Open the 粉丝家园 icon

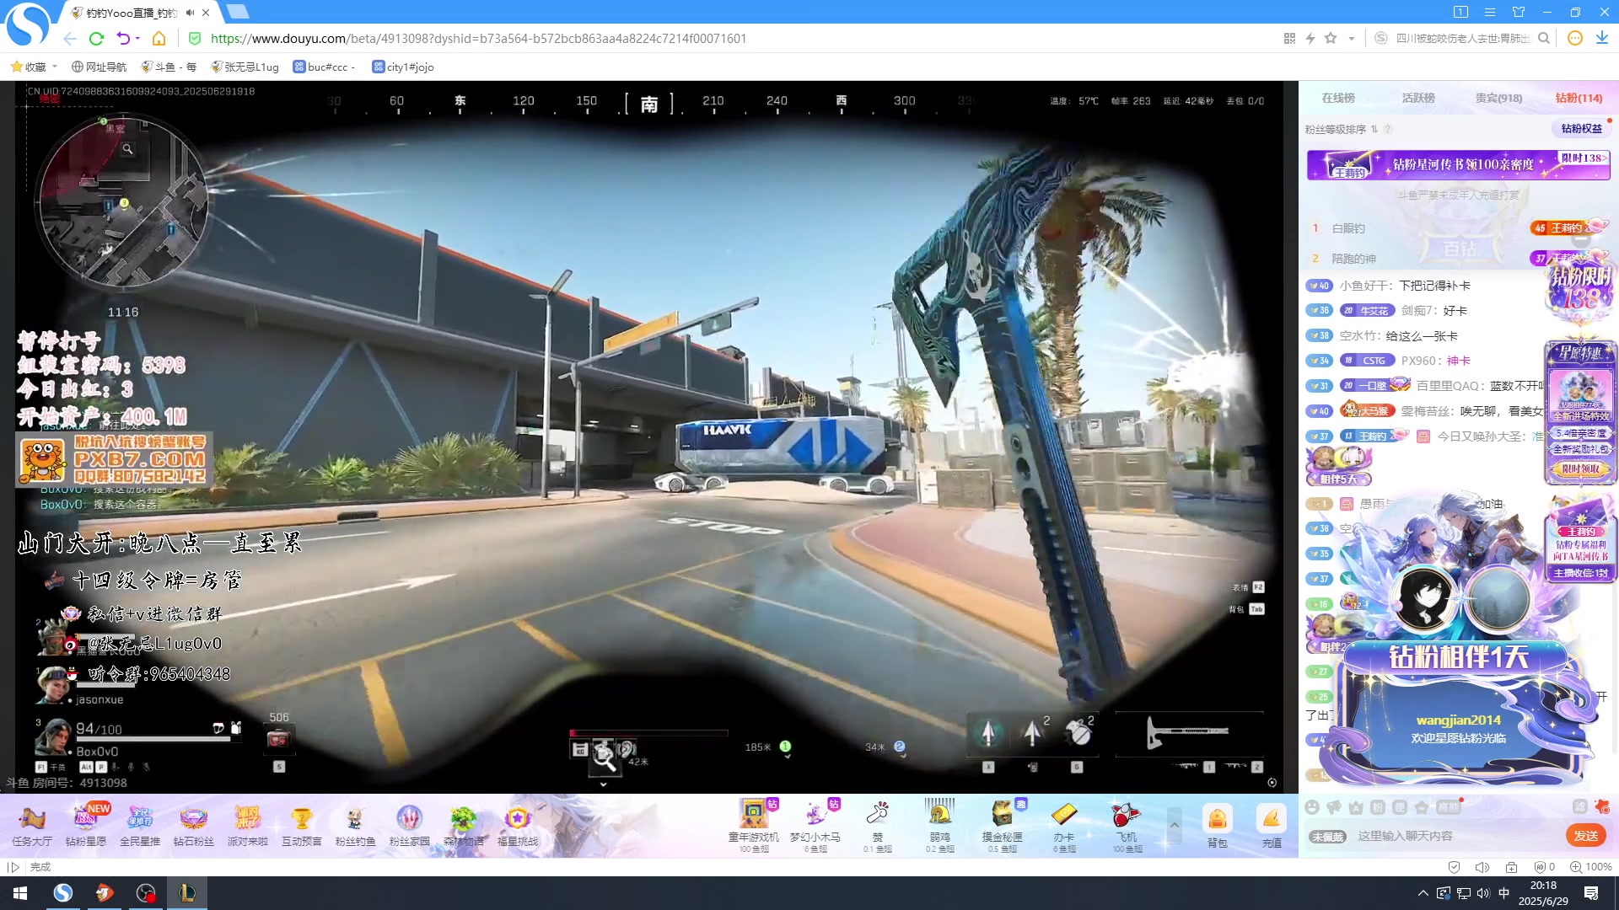410,825
